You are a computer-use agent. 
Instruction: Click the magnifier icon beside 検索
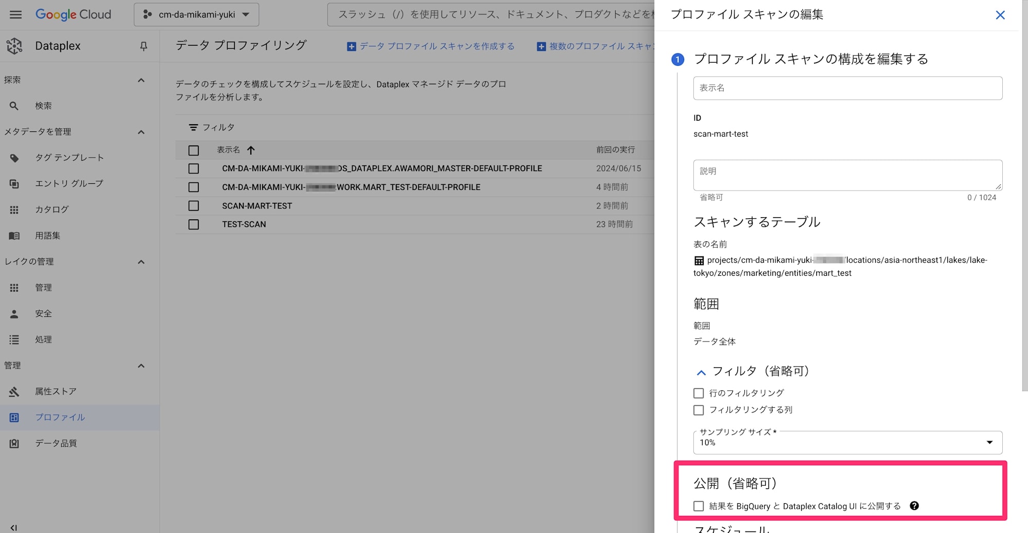[x=14, y=106]
